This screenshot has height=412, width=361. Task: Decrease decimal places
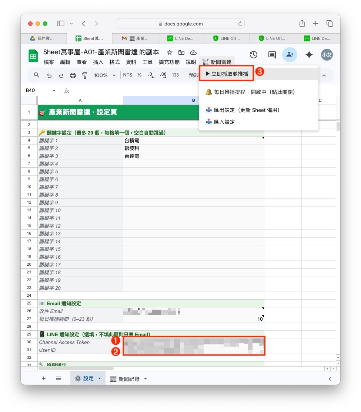(x=151, y=75)
